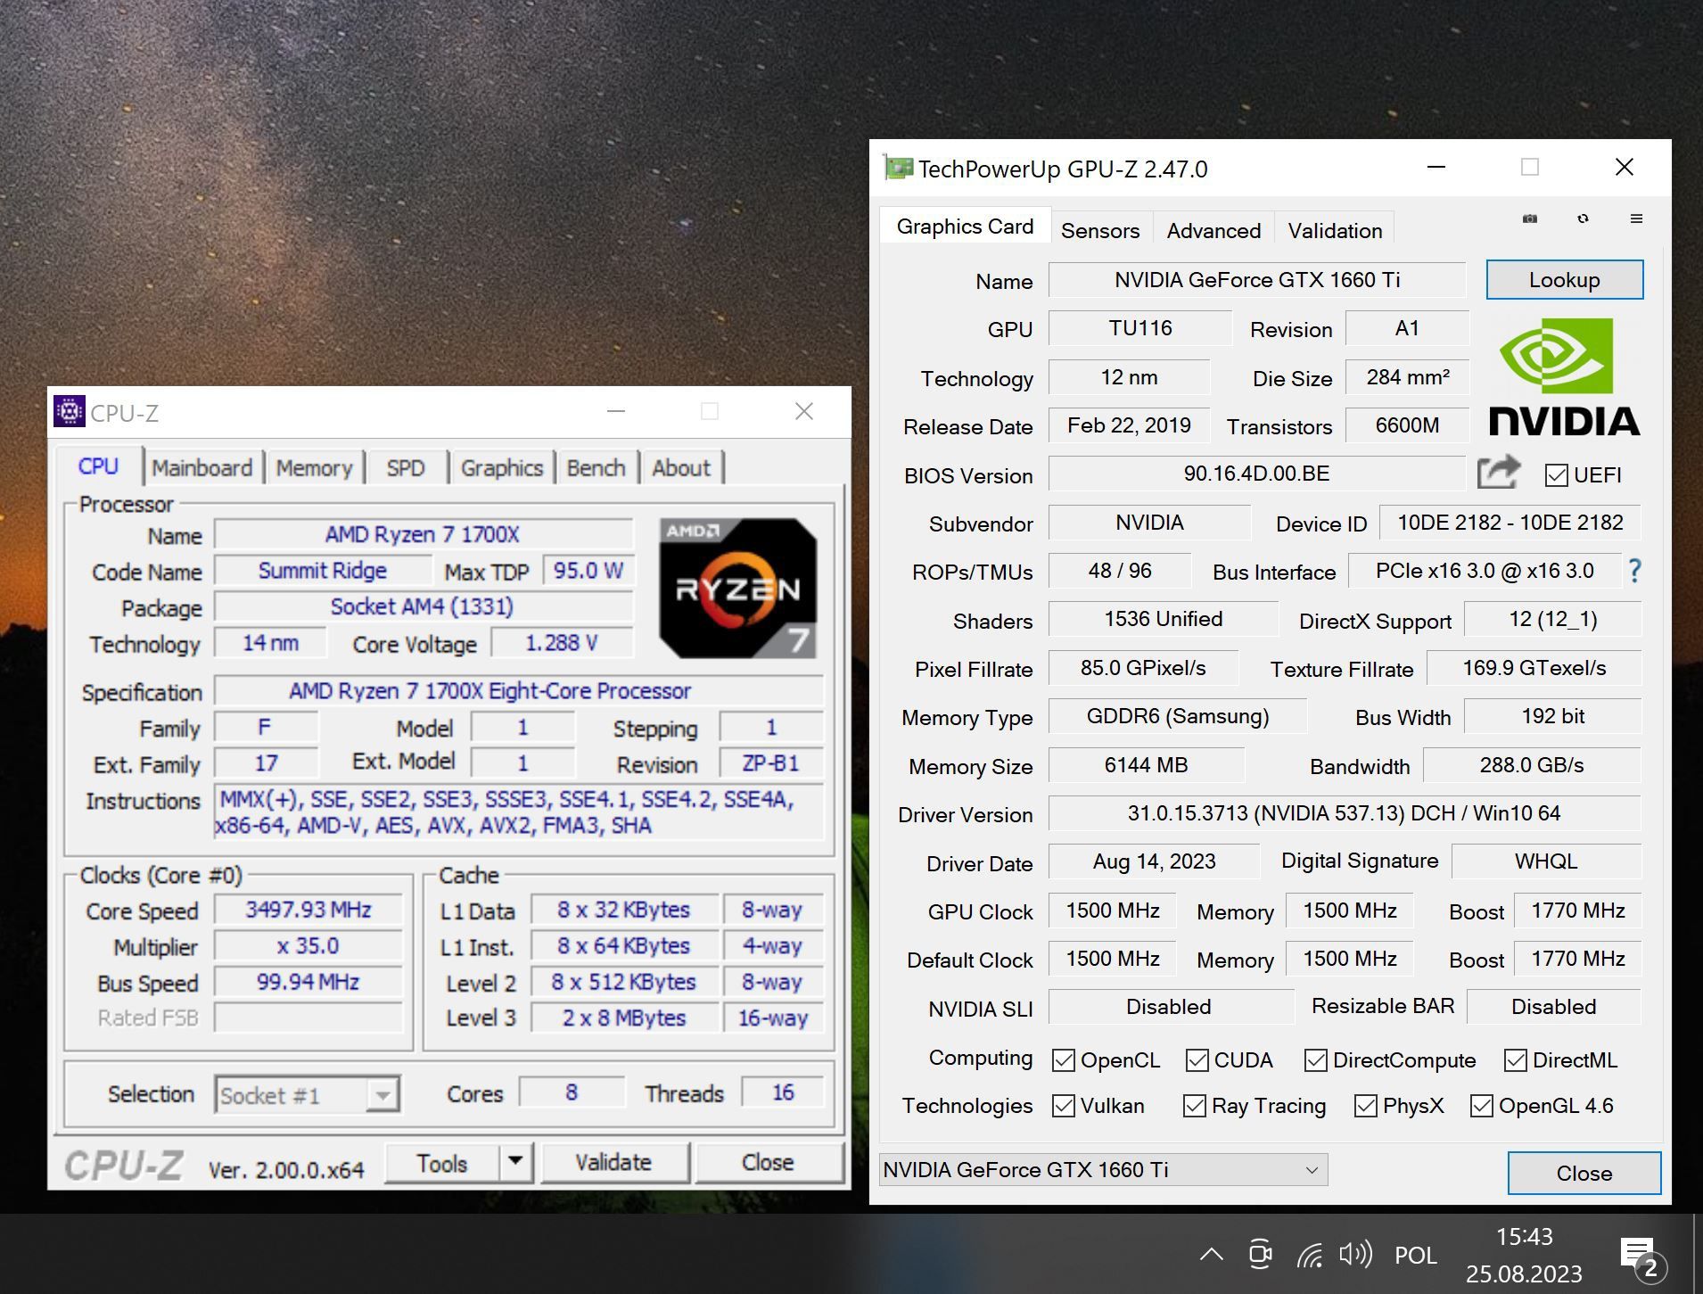Select the CPU tab in CPU-Z
The image size is (1703, 1294).
coord(98,466)
